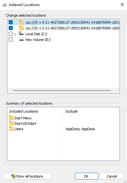Enable the Local Disk (C:) checkbox
This screenshot has height=183, width=127.
tap(11, 34)
